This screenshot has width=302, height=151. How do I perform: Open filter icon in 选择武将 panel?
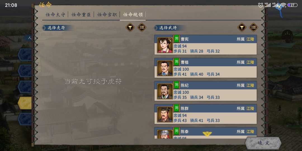point(242,27)
